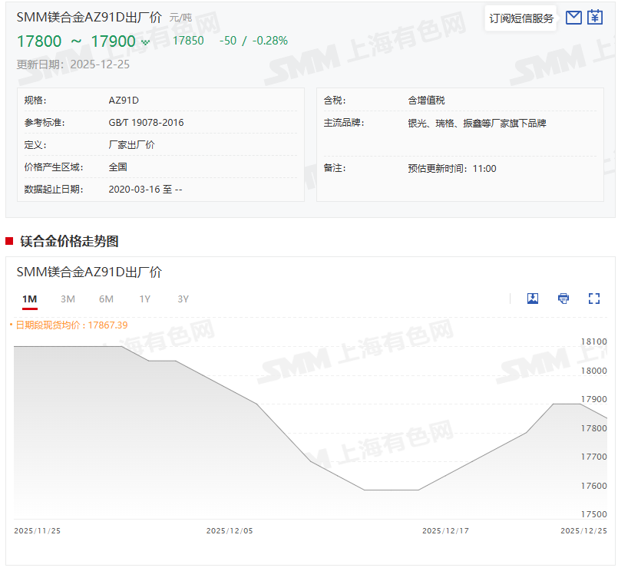The width and height of the screenshot is (618, 571).
Task: Click the 日期段现货均价 average price label
Action: (x=70, y=325)
